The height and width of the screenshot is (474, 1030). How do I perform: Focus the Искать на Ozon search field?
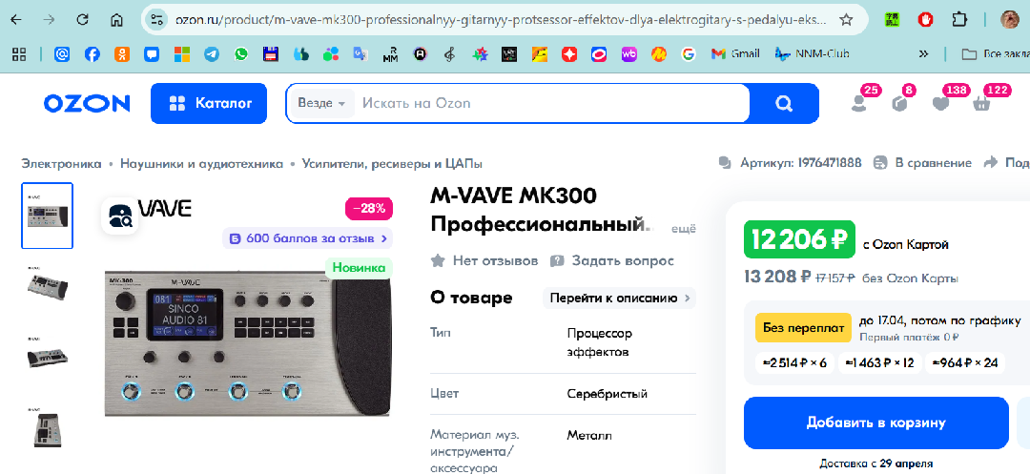[552, 103]
